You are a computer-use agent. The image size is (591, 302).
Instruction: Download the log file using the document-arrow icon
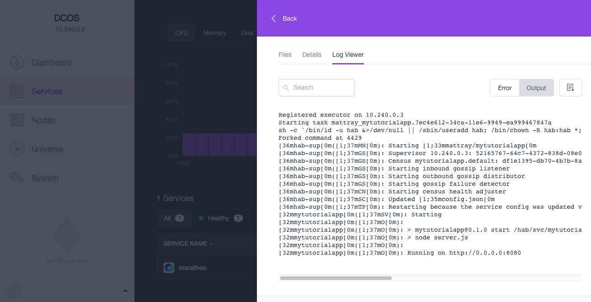pyautogui.click(x=570, y=87)
